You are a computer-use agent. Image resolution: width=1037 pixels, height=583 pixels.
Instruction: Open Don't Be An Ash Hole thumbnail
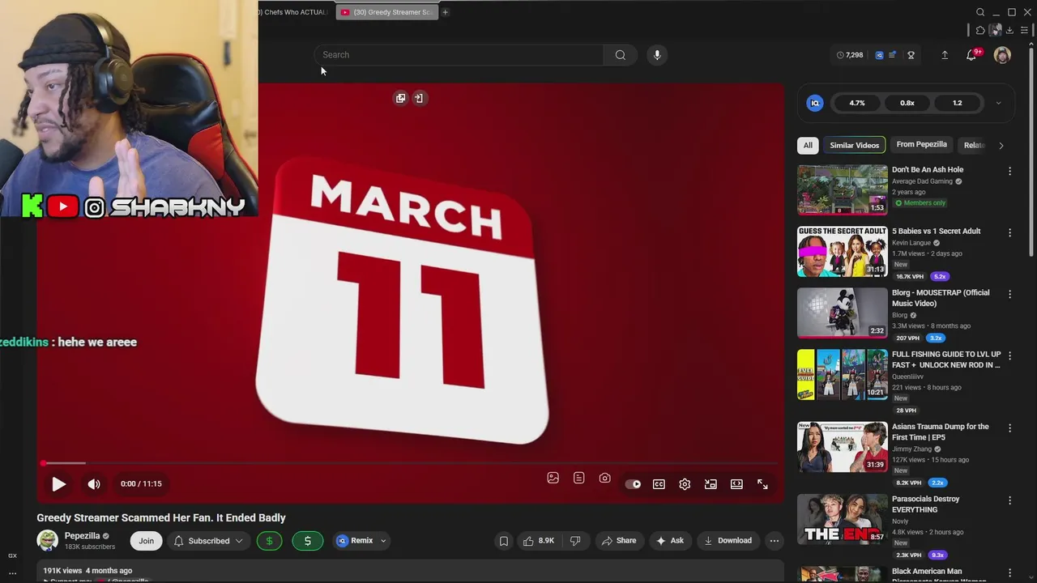[843, 189]
